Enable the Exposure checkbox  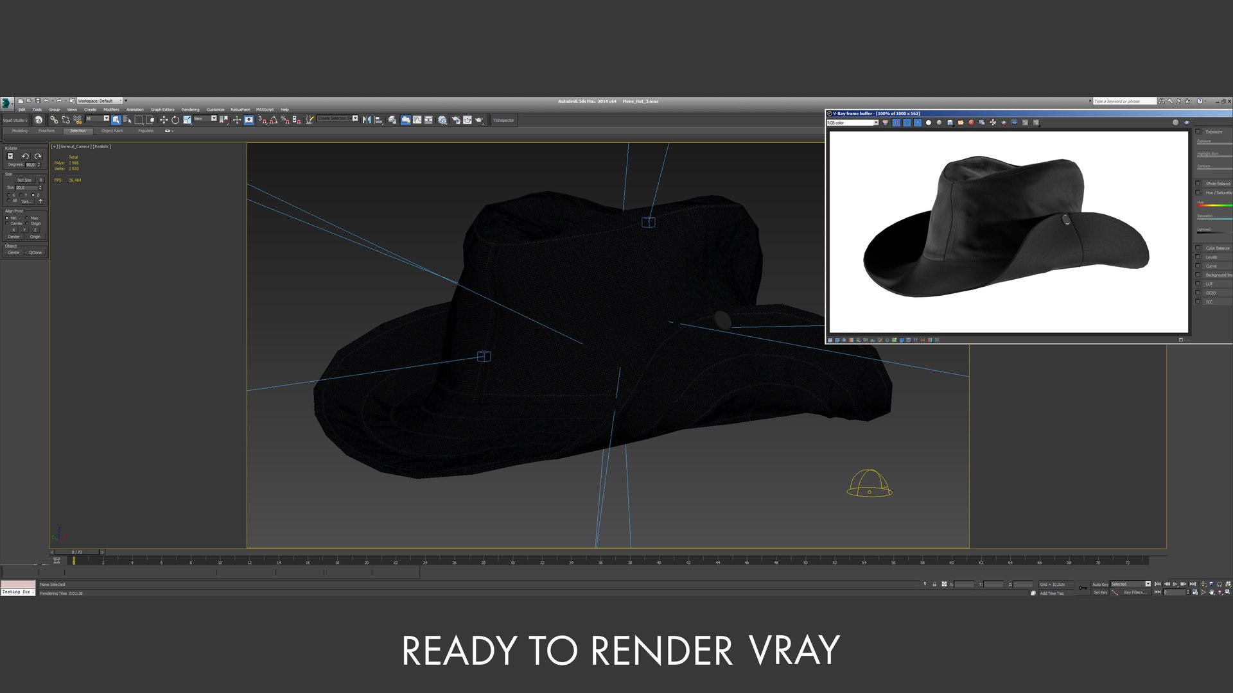[x=1198, y=132]
